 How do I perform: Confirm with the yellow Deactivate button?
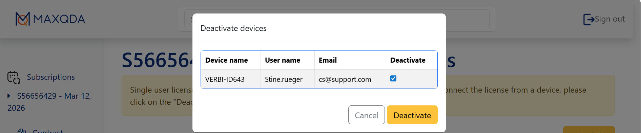pyautogui.click(x=412, y=115)
